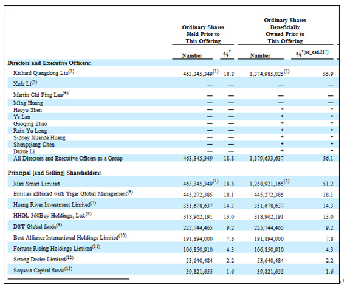Click the Ordinary Shares Held Prior header
The width and height of the screenshot is (350, 287).
coord(203,34)
